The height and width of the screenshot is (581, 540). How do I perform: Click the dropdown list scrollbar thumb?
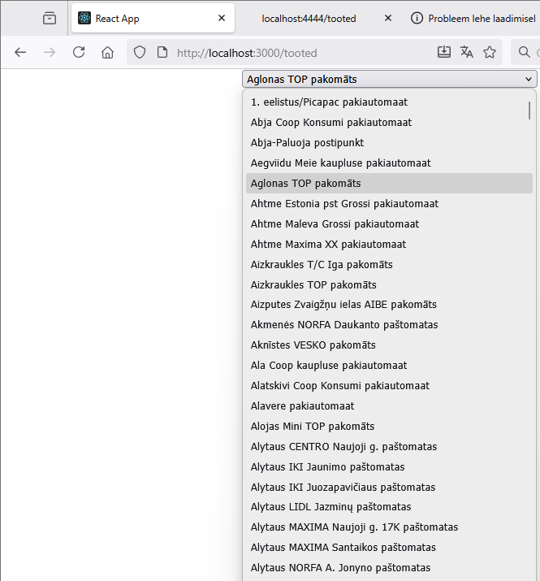click(x=529, y=110)
